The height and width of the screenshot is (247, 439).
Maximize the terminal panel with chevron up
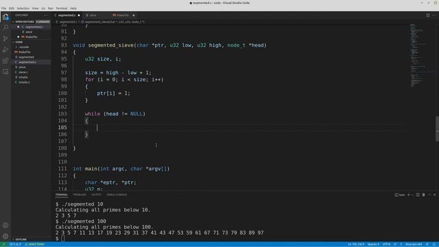(x=429, y=195)
